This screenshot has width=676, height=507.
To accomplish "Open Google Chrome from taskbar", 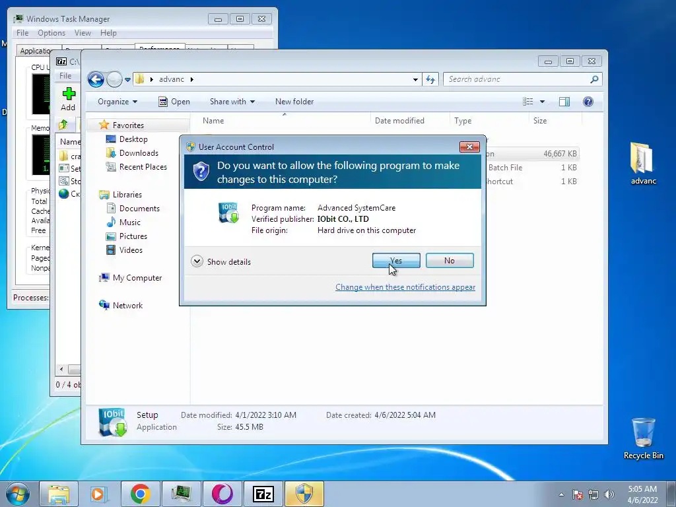I will click(140, 494).
